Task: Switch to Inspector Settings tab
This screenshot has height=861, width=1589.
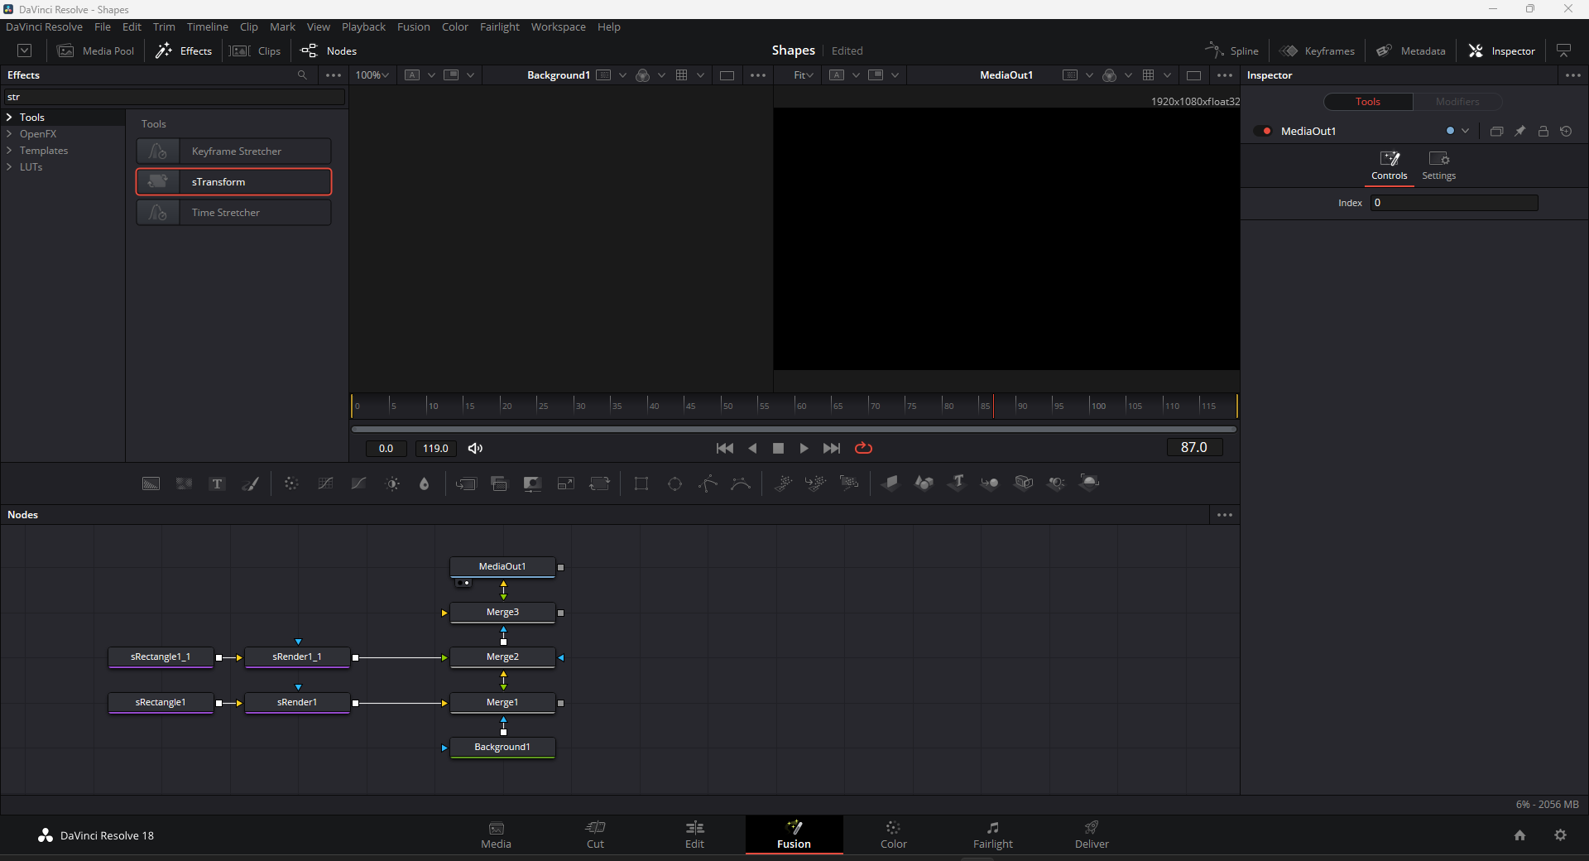Action: click(1438, 166)
